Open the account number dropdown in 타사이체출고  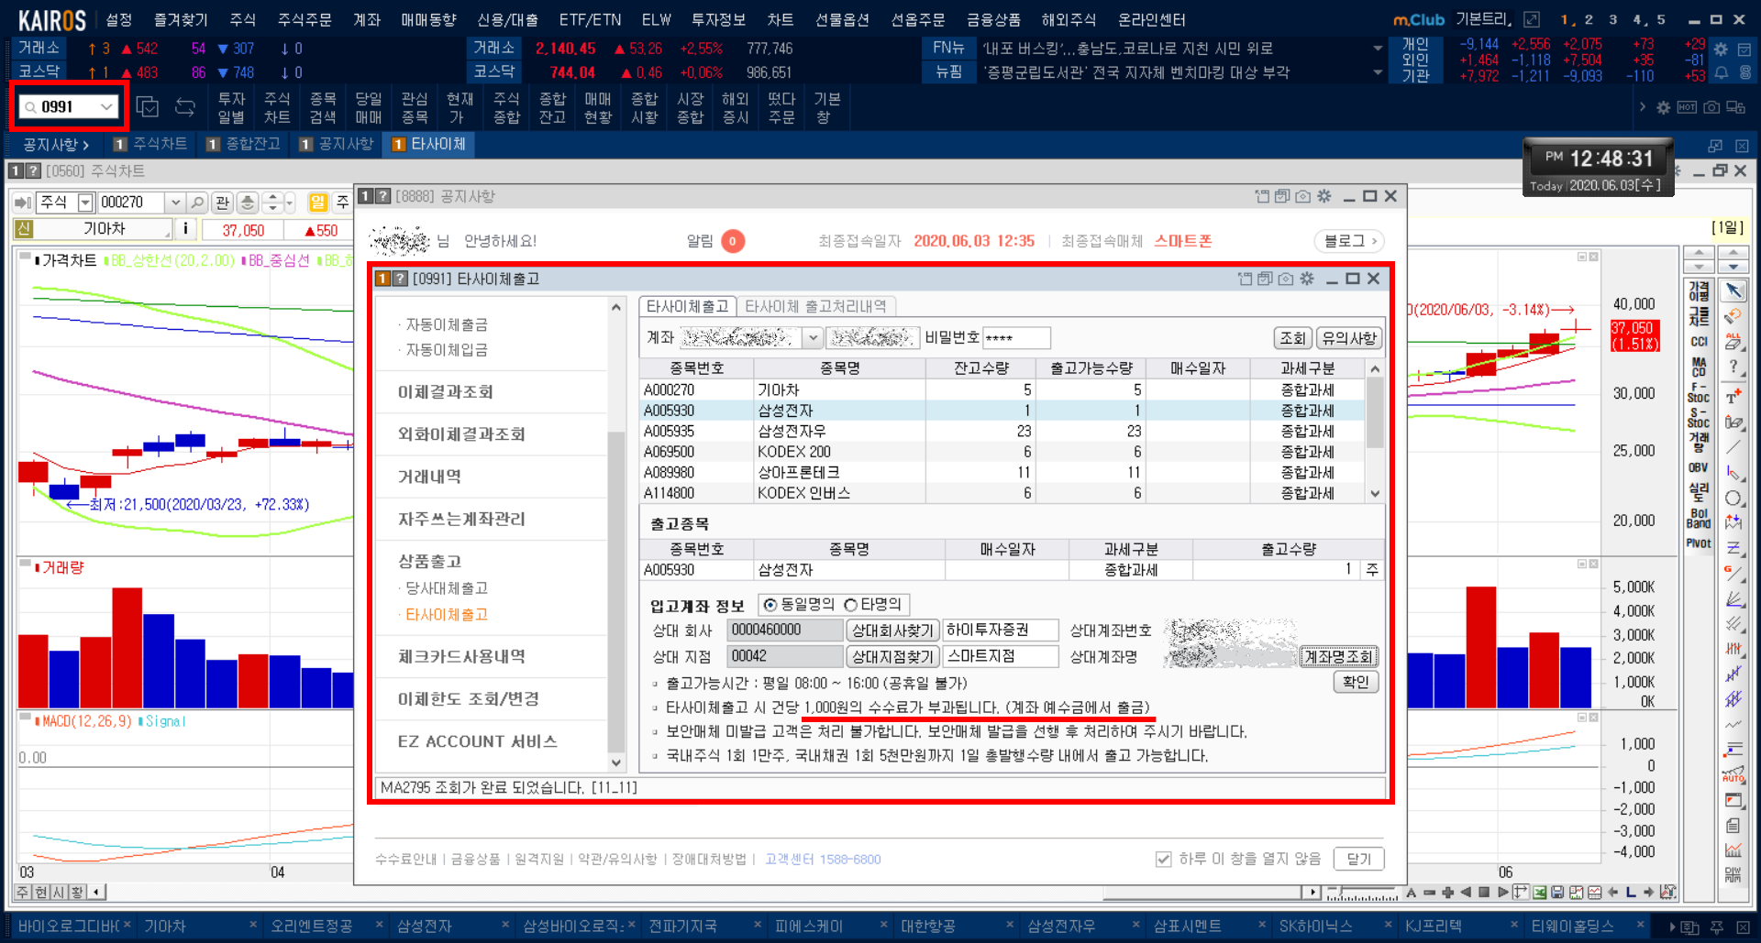[813, 338]
